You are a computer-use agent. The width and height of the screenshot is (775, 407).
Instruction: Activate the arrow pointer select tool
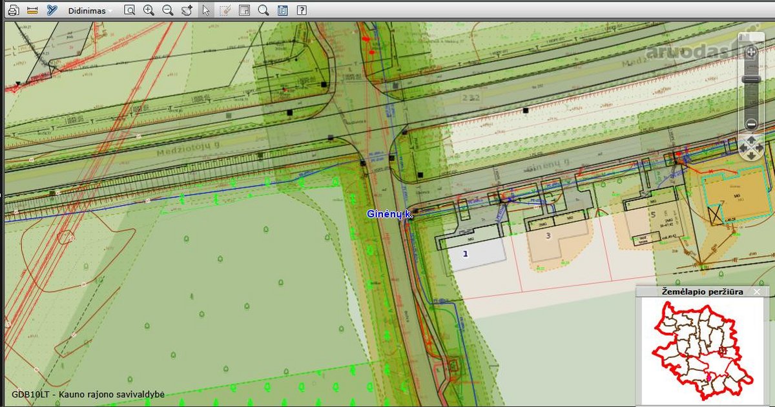[x=206, y=10]
